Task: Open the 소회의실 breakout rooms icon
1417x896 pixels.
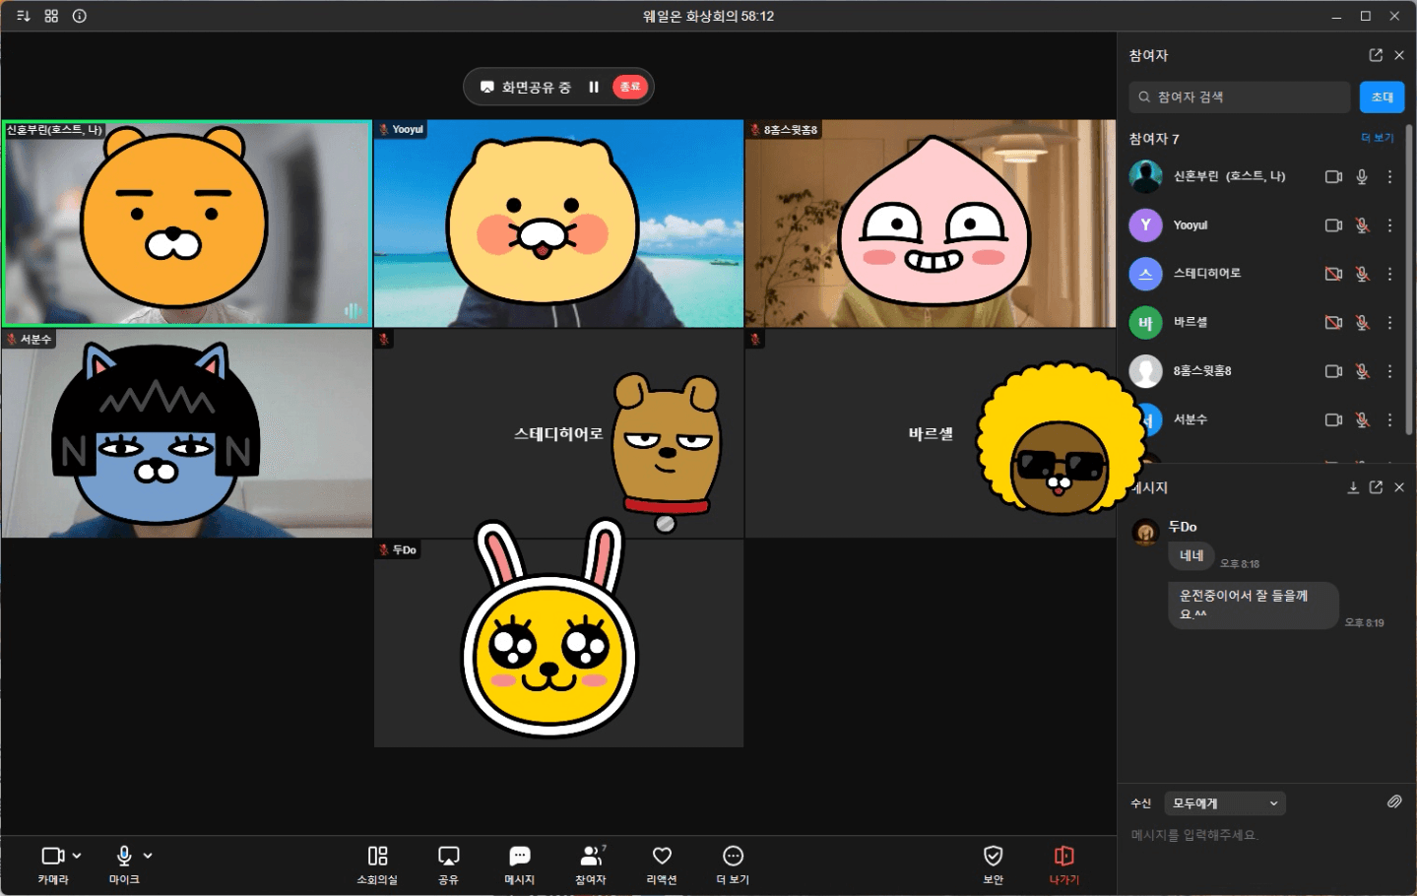Action: pyautogui.click(x=377, y=856)
